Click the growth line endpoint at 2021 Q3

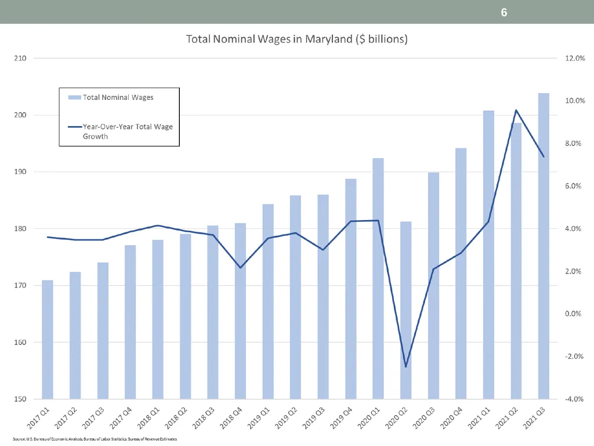coord(544,156)
